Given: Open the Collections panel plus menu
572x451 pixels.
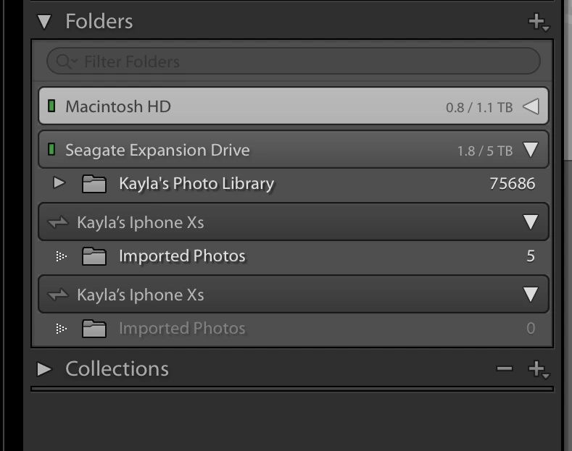Looking at the screenshot, I should [x=539, y=369].
